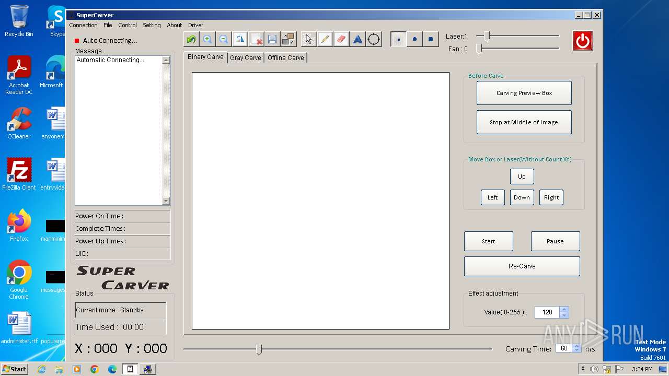Viewport: 669px width, 376px height.
Task: Open File Explorer from the taskbar
Action: [x=59, y=369]
